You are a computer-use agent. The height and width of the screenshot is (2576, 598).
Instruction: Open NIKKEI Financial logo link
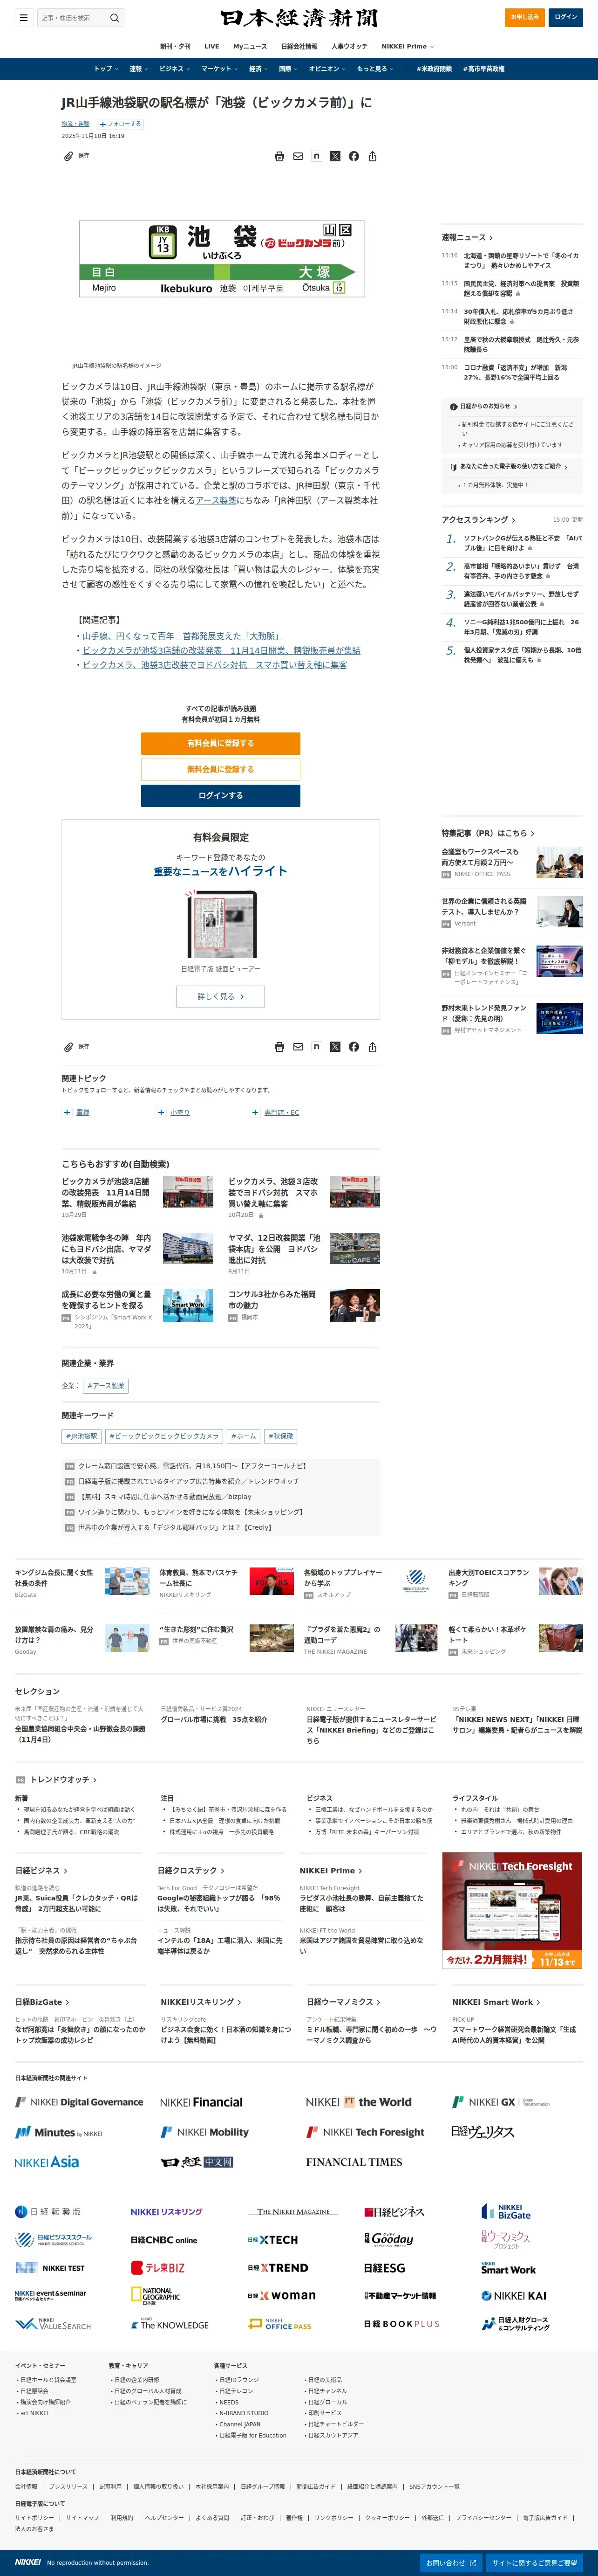click(201, 2102)
